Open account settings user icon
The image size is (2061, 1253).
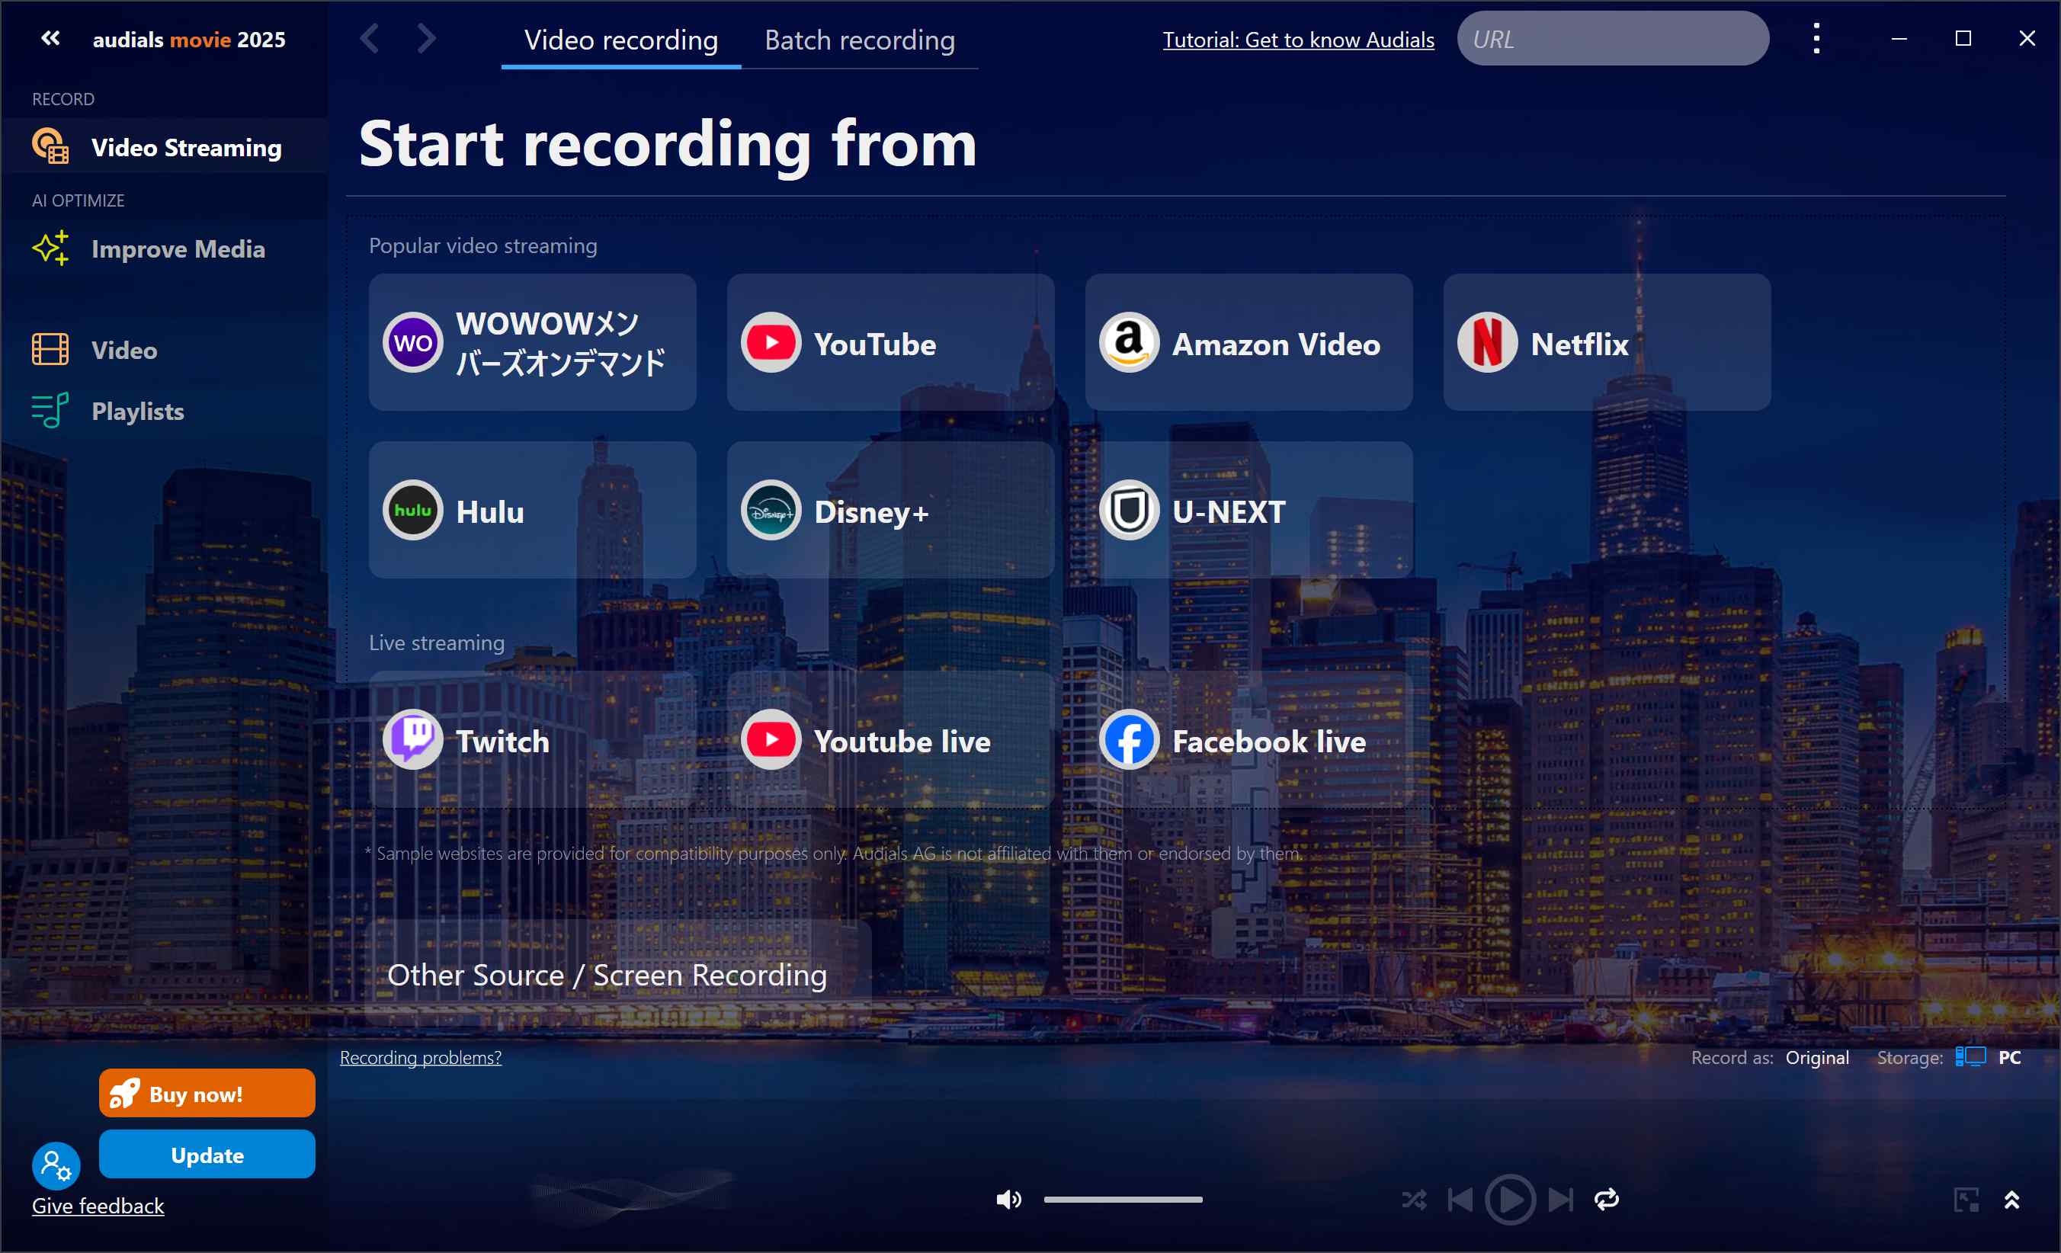point(56,1165)
